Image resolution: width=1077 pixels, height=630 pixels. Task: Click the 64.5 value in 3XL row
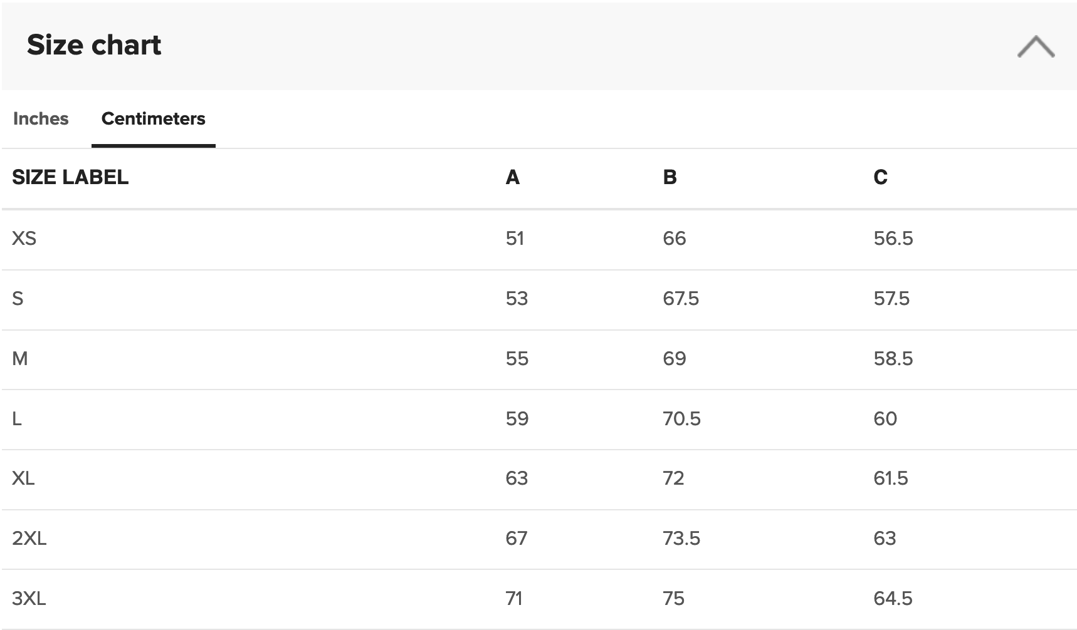point(893,598)
